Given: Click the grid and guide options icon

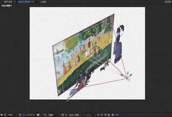Looking at the screenshot, I should 20,115.
